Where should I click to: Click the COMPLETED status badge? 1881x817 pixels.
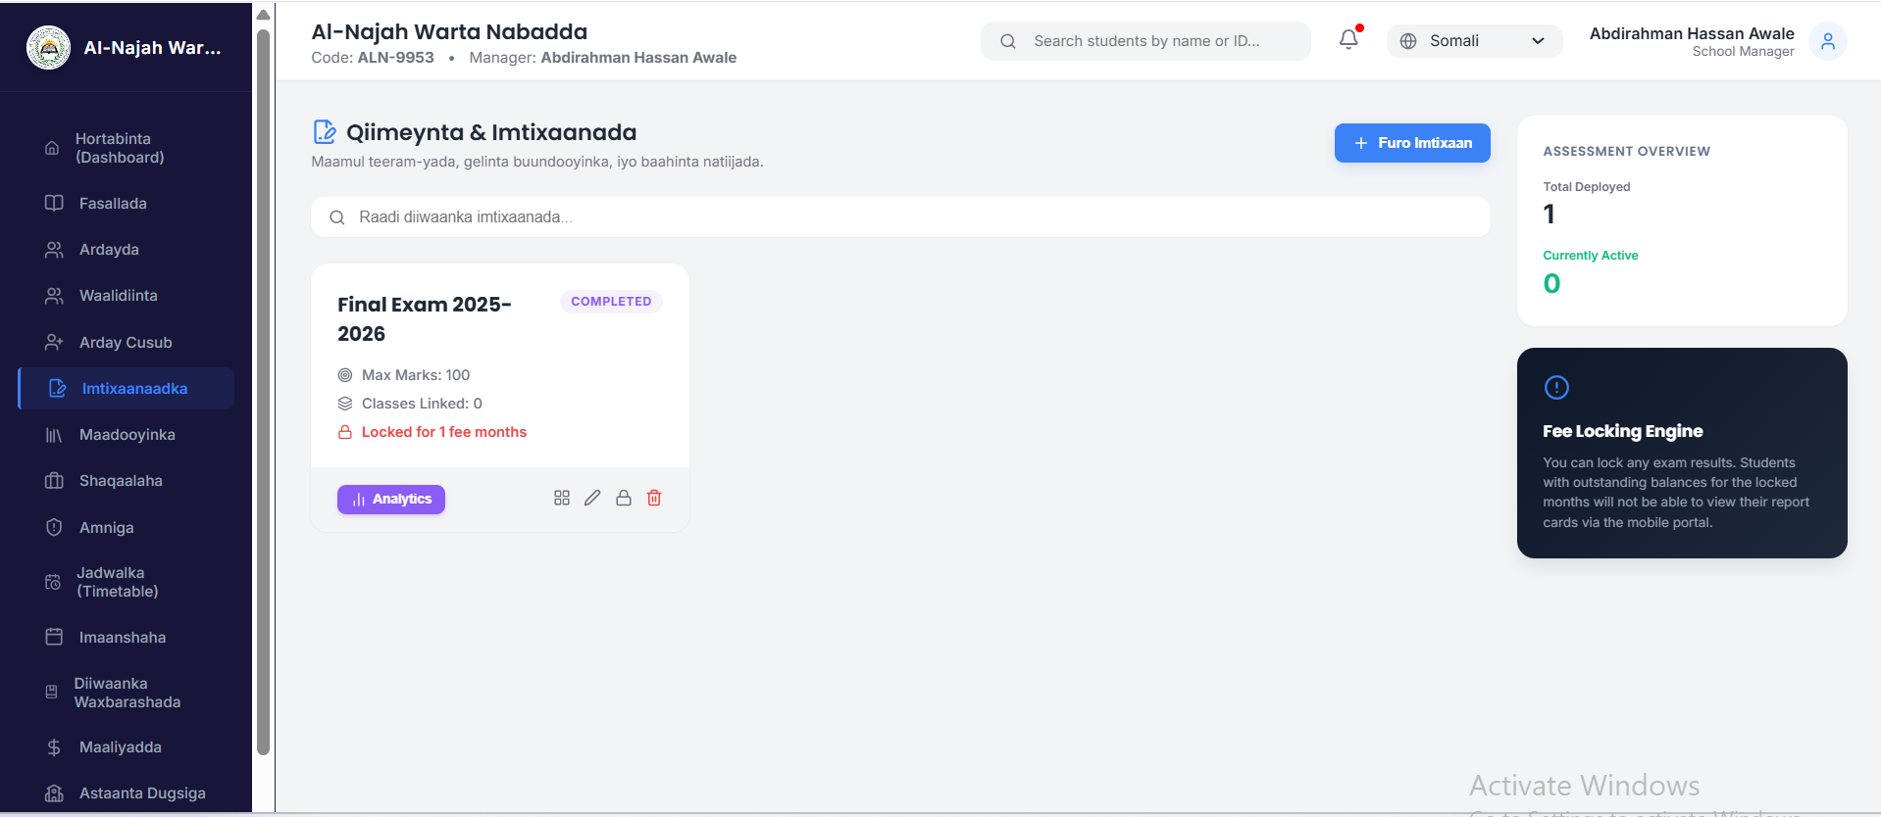(x=611, y=302)
